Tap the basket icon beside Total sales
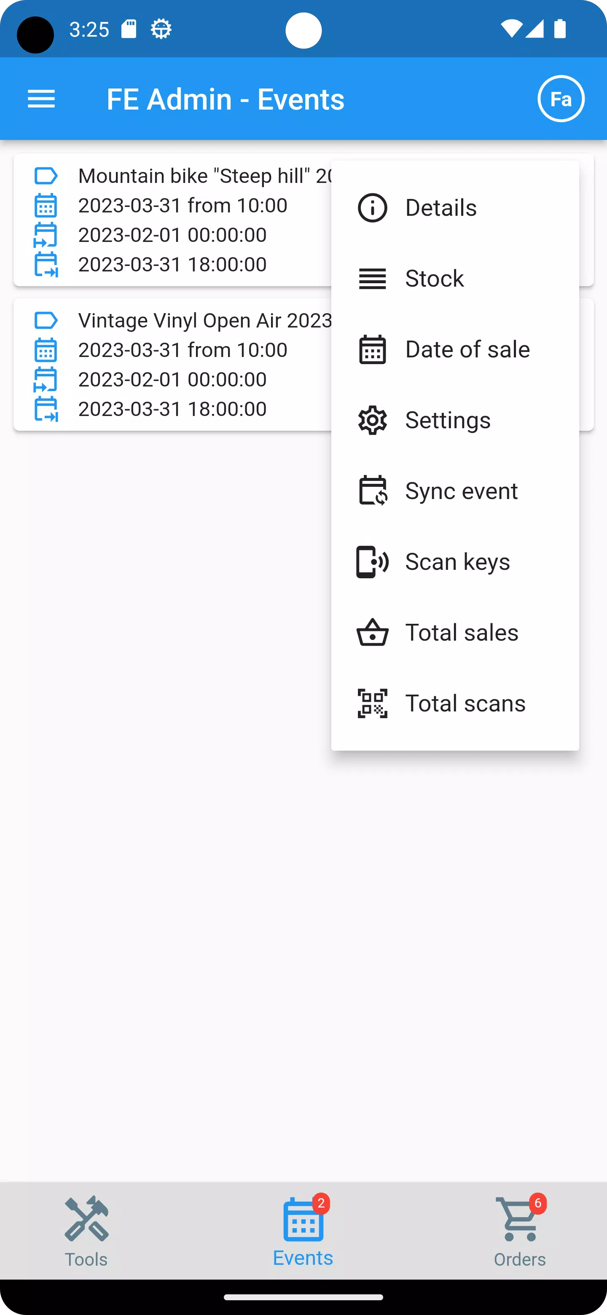 pos(372,632)
